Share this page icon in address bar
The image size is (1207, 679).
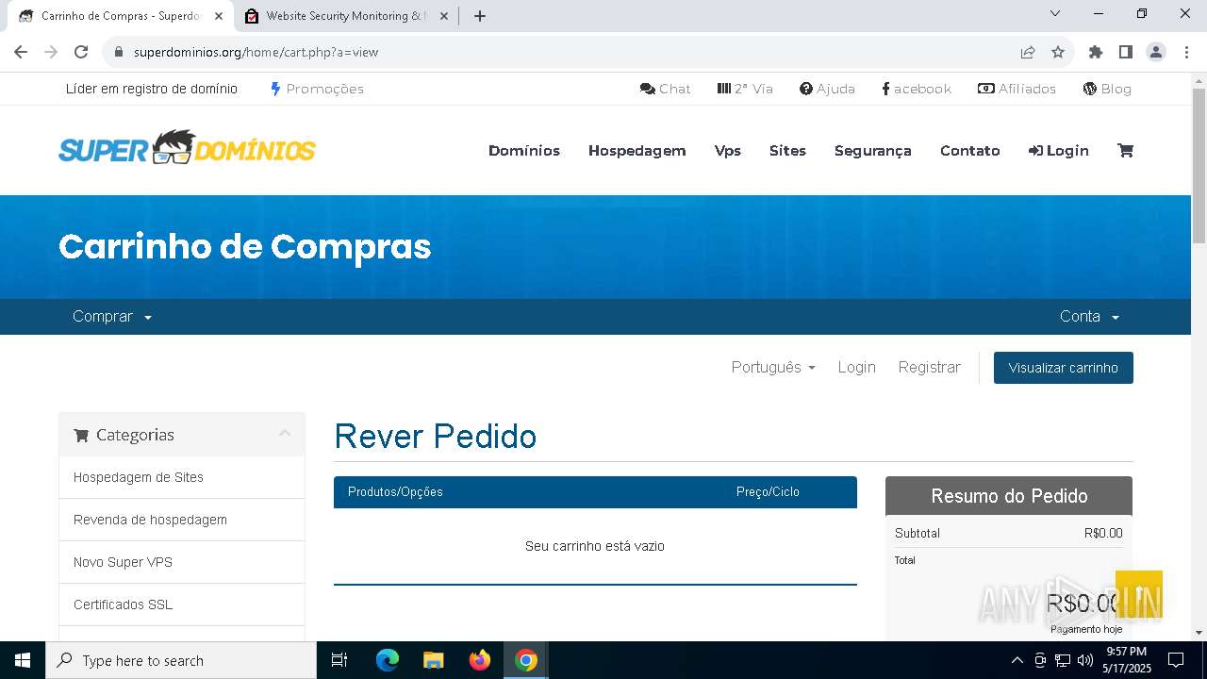point(1028,52)
